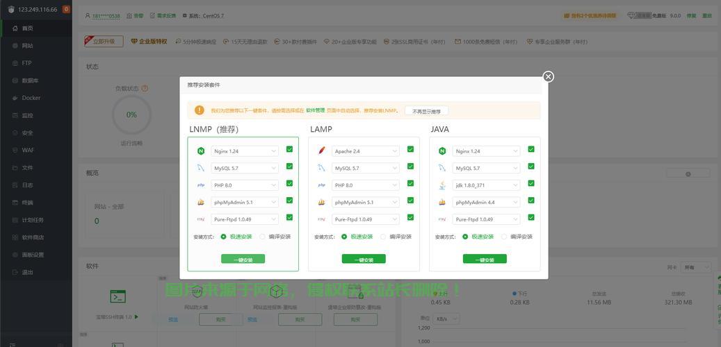The image size is (721, 347).
Task: Click 一键安装 under LNMP
Action: [243, 259]
